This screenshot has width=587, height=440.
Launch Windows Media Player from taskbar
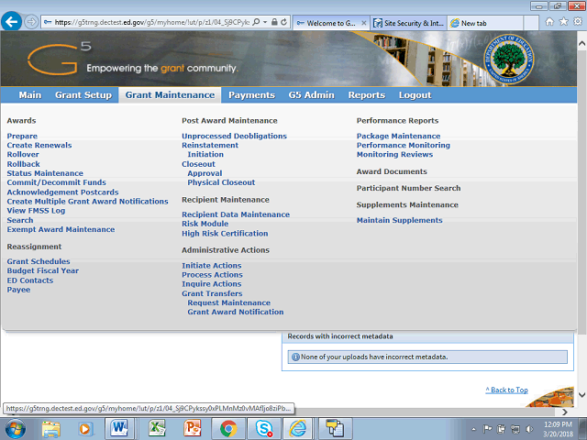(x=84, y=429)
